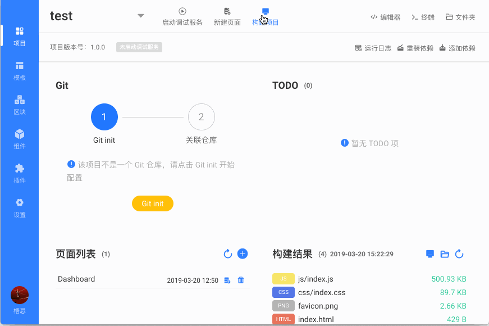Open the 插件 (Plugin) sidebar section

click(19, 174)
